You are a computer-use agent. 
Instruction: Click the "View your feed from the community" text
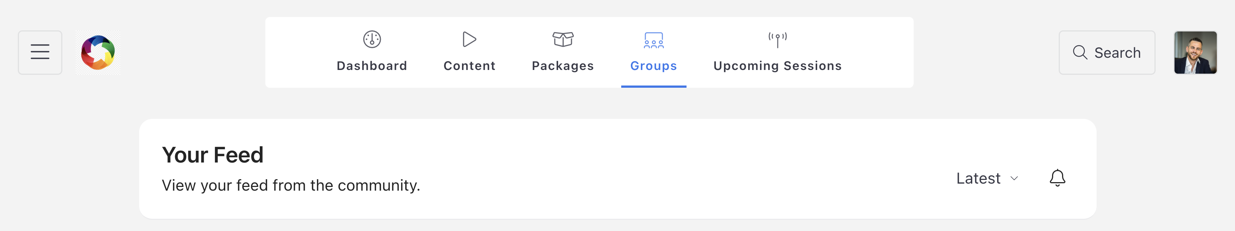[x=291, y=185]
